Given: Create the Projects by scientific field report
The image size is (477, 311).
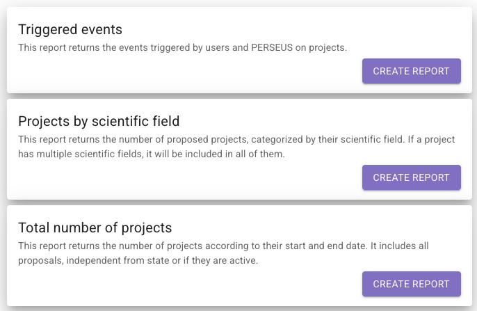Looking at the screenshot, I should [411, 177].
